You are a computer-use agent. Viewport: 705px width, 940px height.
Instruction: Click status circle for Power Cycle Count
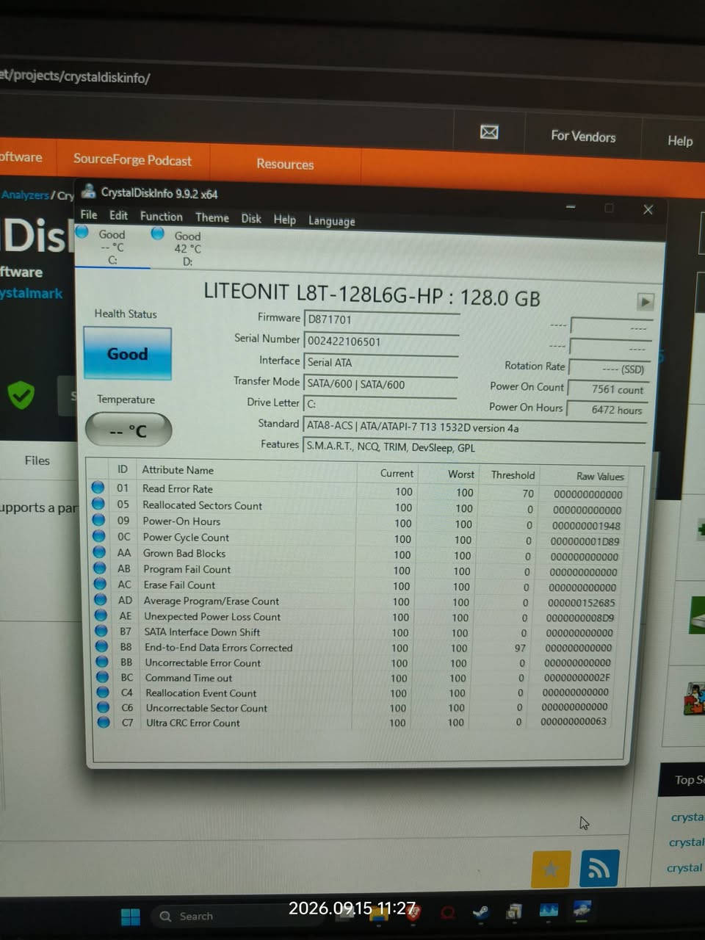99,536
